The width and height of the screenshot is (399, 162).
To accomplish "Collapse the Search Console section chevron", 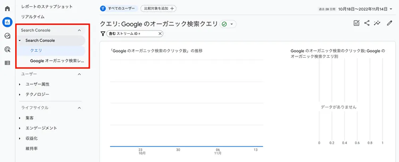I will (x=79, y=30).
